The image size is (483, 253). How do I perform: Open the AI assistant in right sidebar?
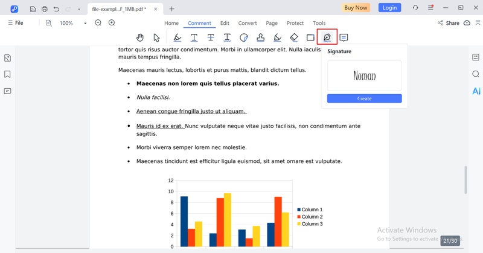tap(476, 91)
